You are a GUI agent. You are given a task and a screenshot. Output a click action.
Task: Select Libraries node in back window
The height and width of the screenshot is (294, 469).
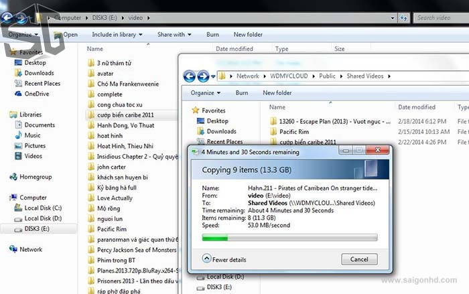(31, 115)
